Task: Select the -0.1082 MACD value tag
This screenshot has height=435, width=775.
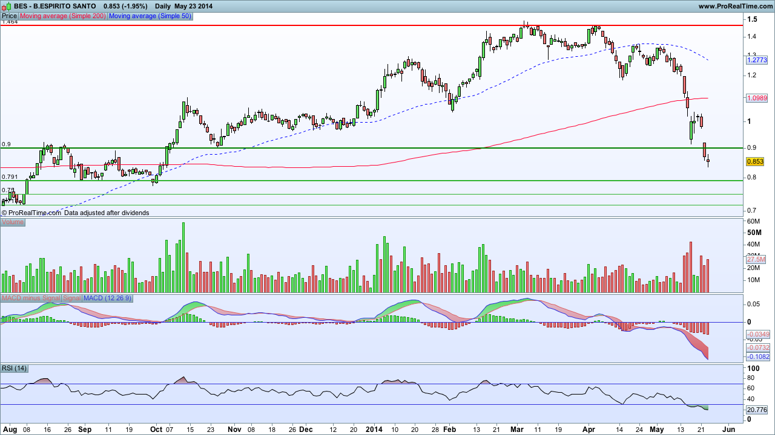Action: point(758,356)
